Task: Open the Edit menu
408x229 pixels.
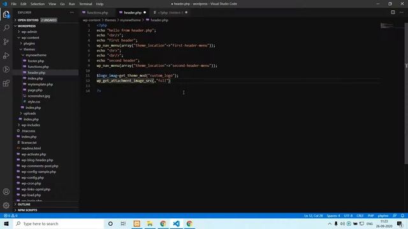Action: tap(24, 4)
